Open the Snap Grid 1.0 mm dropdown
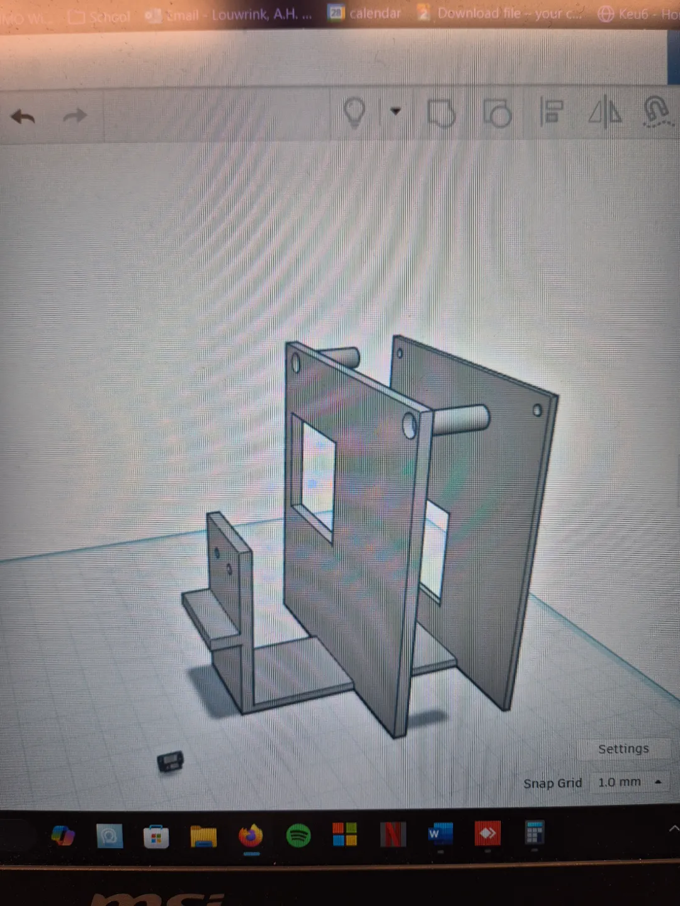The image size is (680, 906). 628,782
